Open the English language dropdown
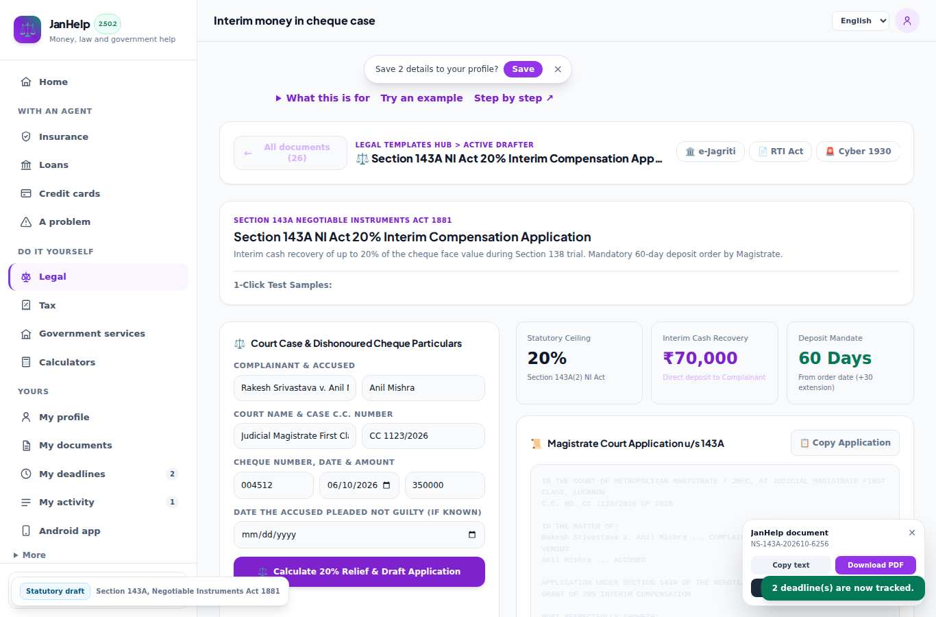Screen dimensions: 936x617 pos(861,21)
